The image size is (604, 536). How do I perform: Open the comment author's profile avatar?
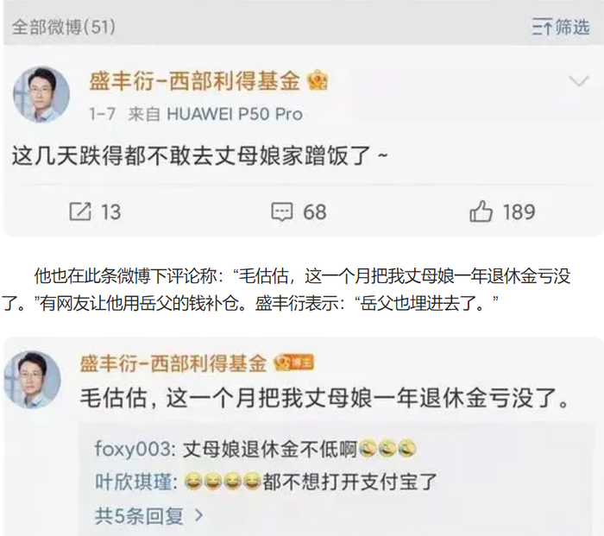[x=33, y=380]
